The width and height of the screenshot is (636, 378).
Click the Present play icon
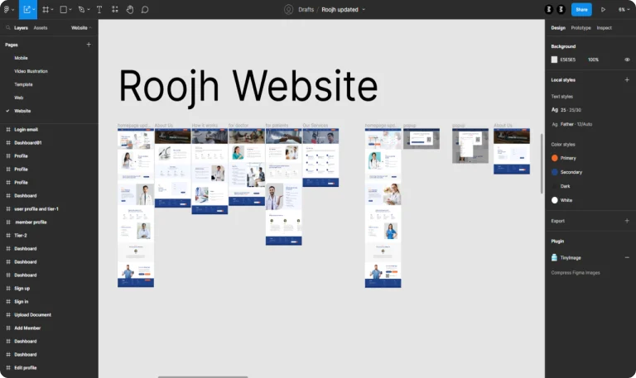click(603, 9)
